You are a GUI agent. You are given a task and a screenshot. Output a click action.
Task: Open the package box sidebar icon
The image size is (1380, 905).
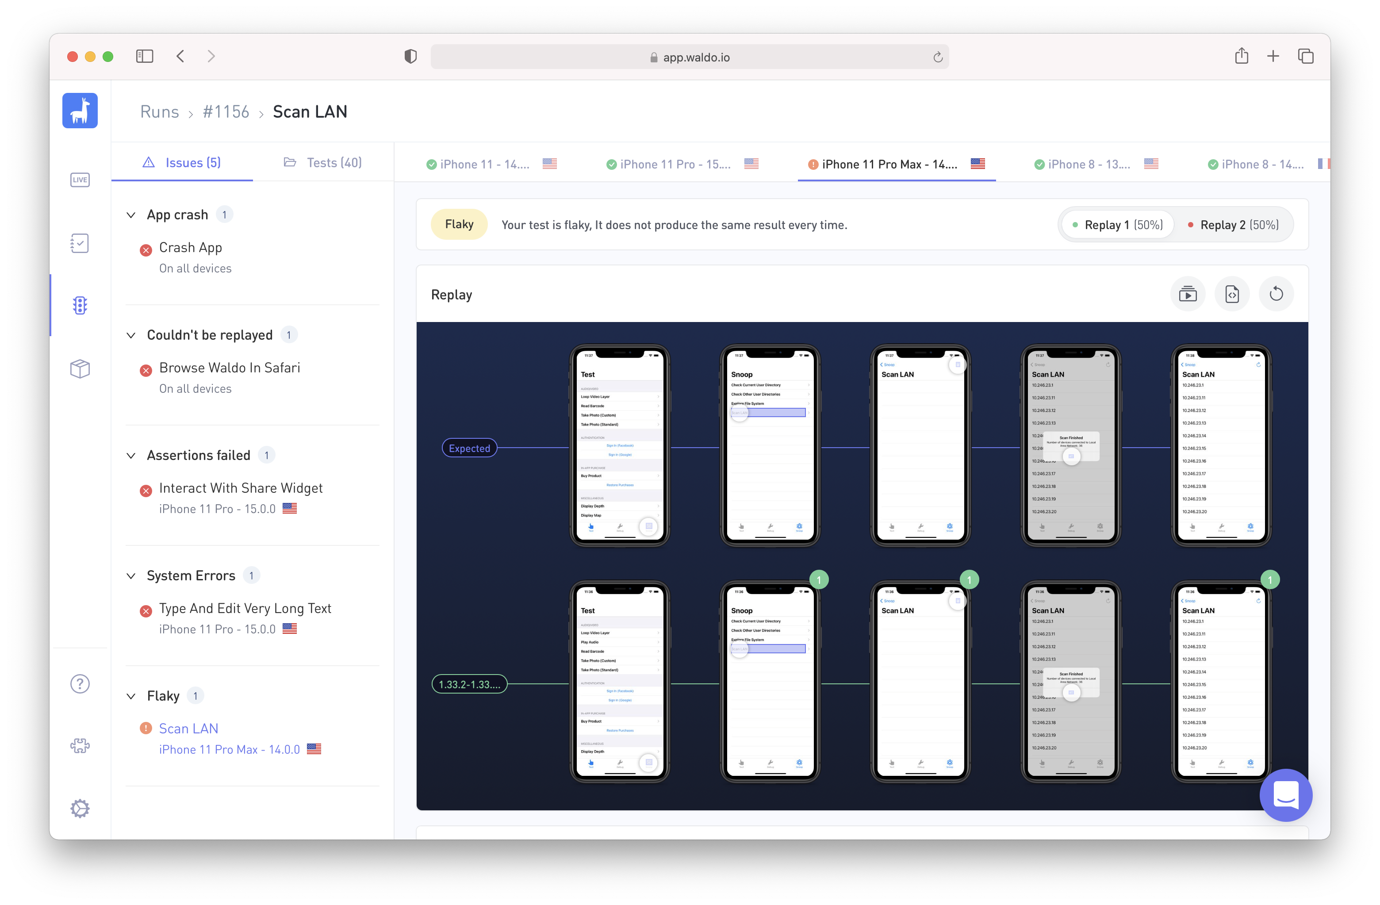click(x=80, y=368)
